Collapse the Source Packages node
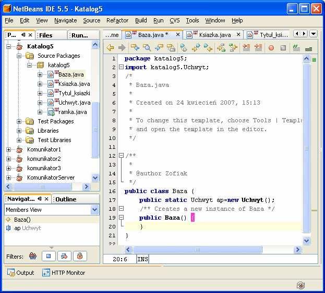The height and width of the screenshot is (293, 325). [19, 56]
